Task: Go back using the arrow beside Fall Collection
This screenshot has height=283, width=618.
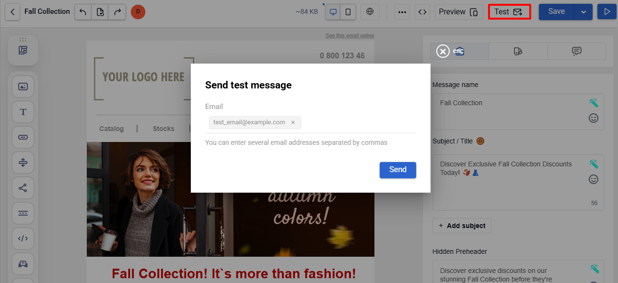Action: pyautogui.click(x=12, y=11)
